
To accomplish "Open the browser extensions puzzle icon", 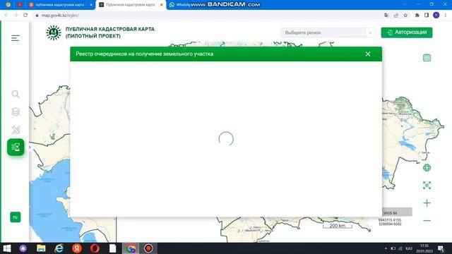I will point(417,16).
